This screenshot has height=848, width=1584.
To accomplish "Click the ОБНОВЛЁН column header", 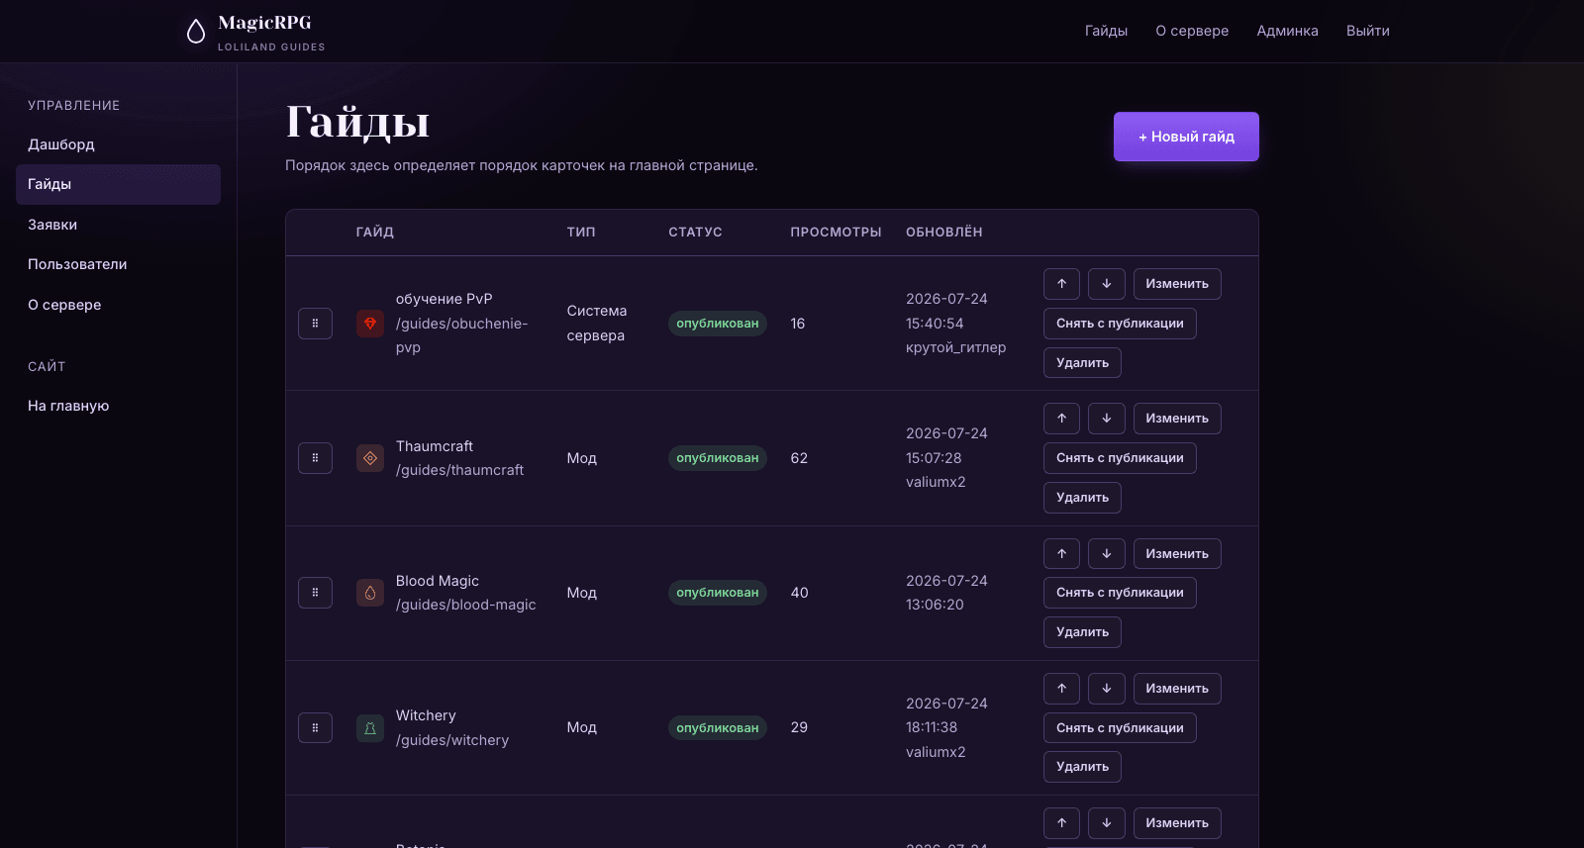I will [944, 233].
